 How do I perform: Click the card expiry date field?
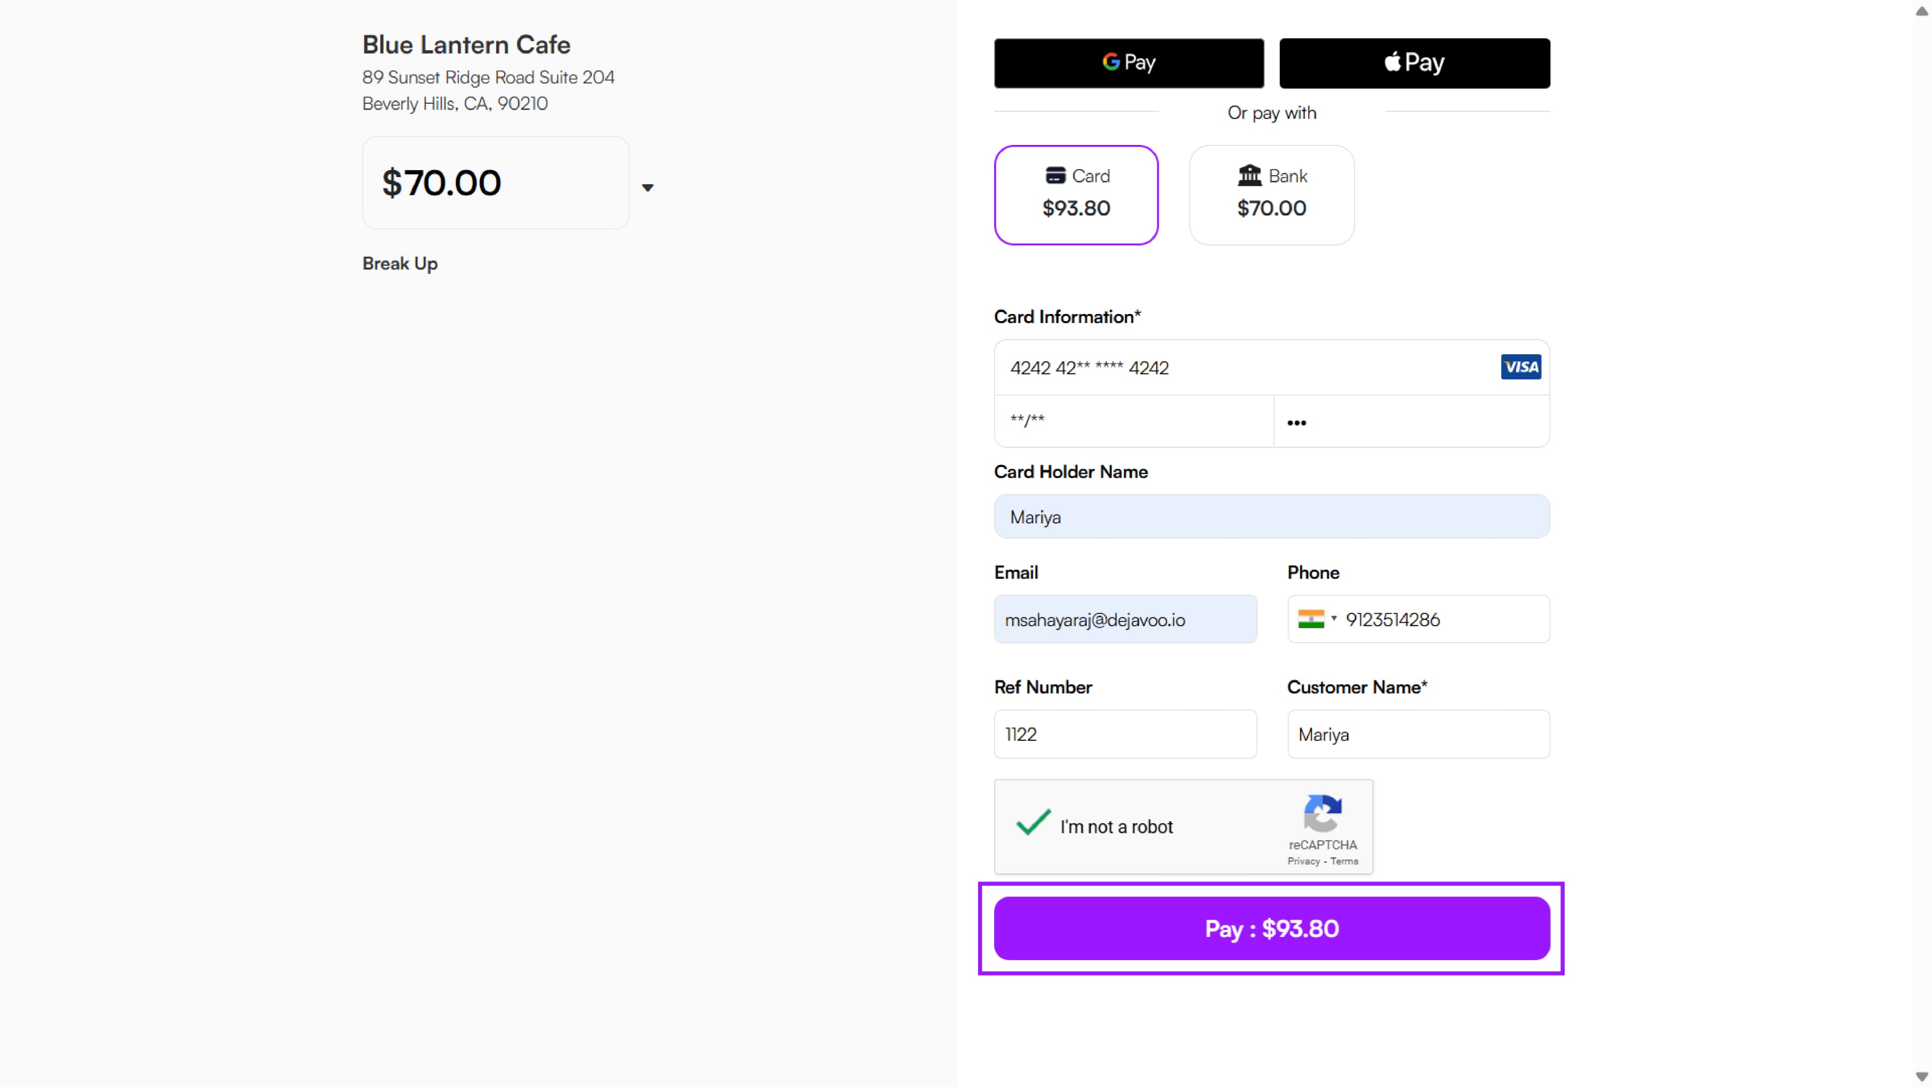tap(1133, 422)
